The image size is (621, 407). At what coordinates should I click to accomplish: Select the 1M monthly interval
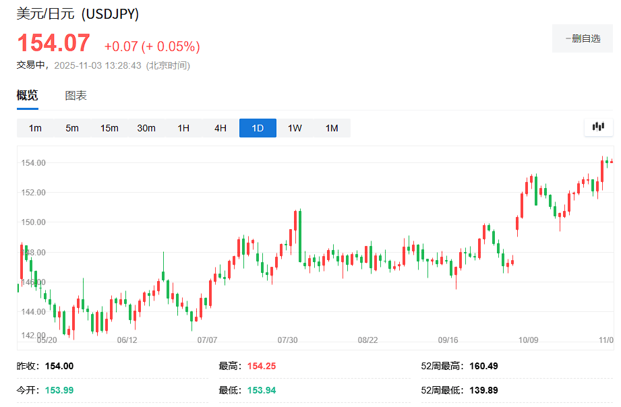(x=332, y=128)
